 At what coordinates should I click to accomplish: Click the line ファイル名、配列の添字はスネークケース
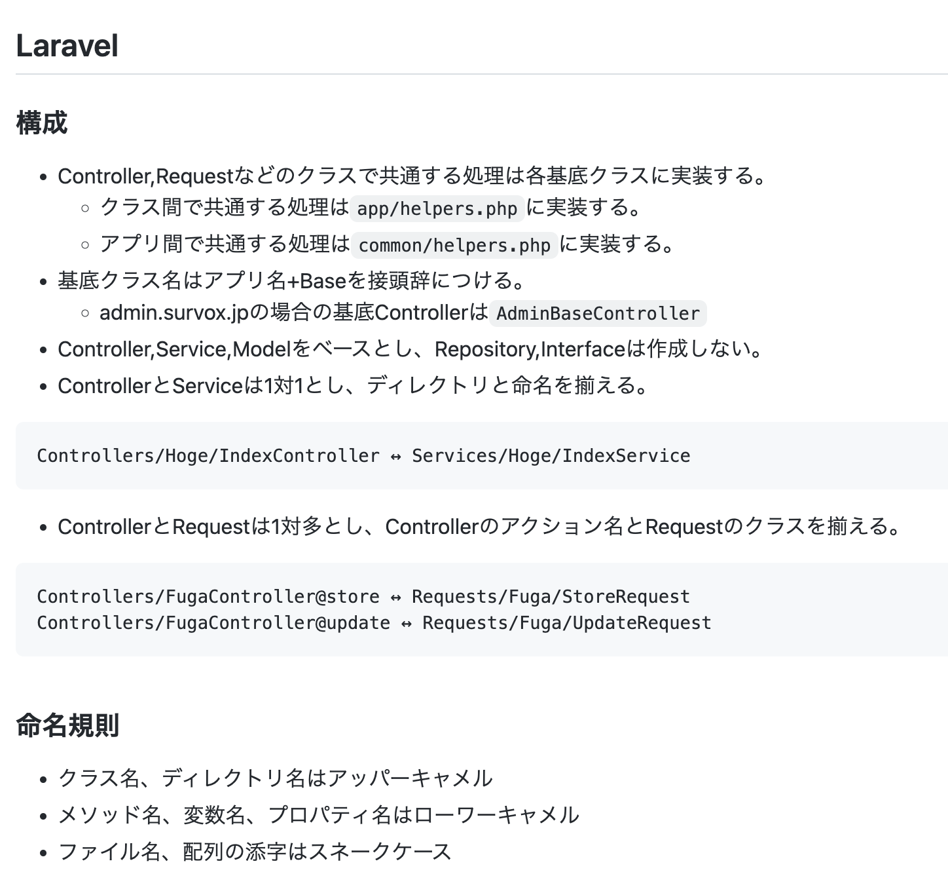point(255,851)
